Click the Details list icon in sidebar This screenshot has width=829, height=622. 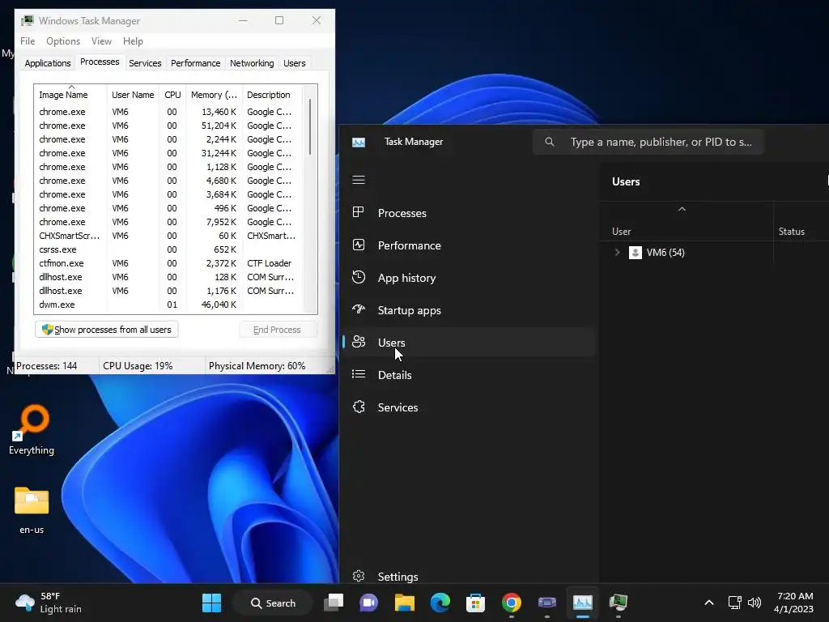359,374
